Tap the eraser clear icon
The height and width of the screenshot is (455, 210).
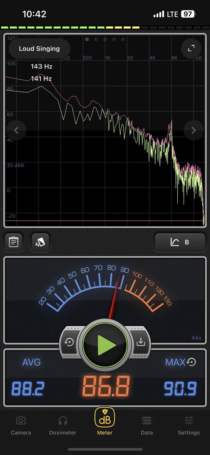click(x=40, y=242)
